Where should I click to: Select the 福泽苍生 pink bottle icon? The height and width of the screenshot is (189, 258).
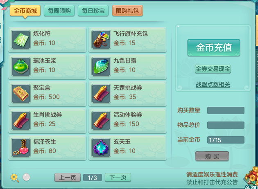21,148
